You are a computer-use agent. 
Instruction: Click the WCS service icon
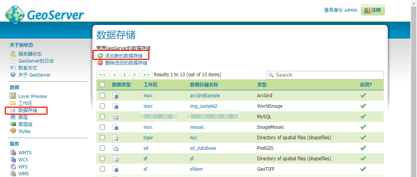tap(13, 159)
